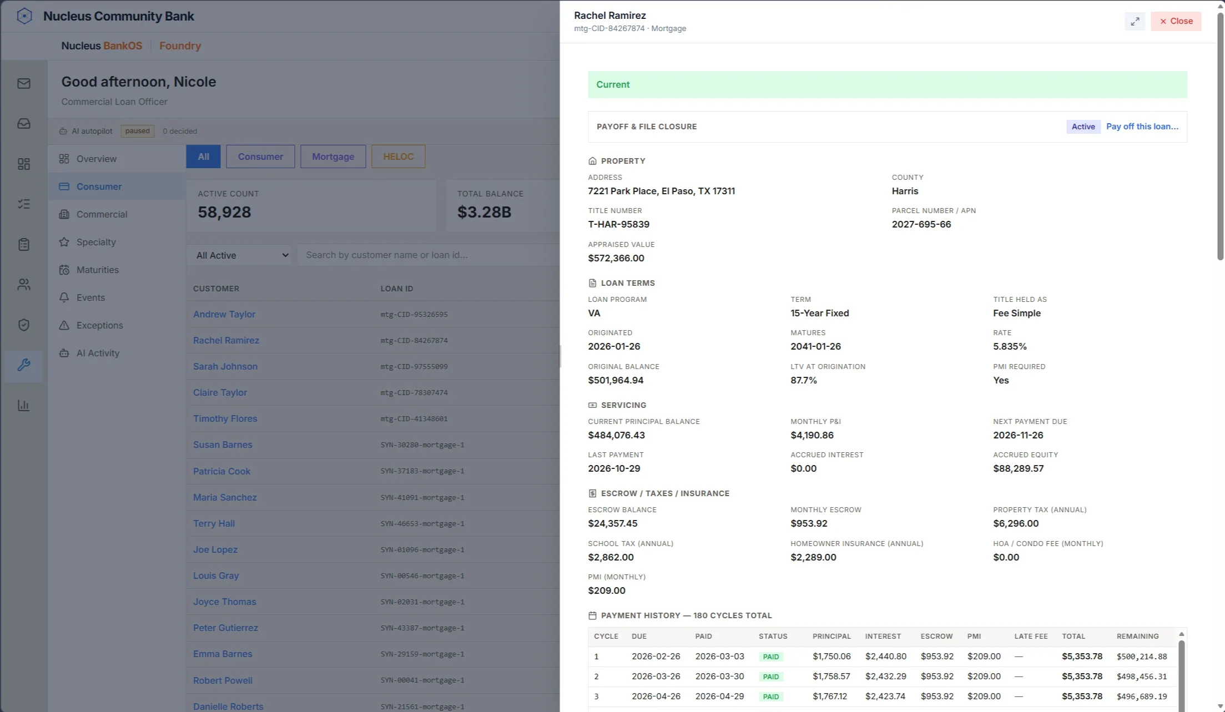Click the Current status banner
This screenshot has height=712, width=1225.
point(887,84)
